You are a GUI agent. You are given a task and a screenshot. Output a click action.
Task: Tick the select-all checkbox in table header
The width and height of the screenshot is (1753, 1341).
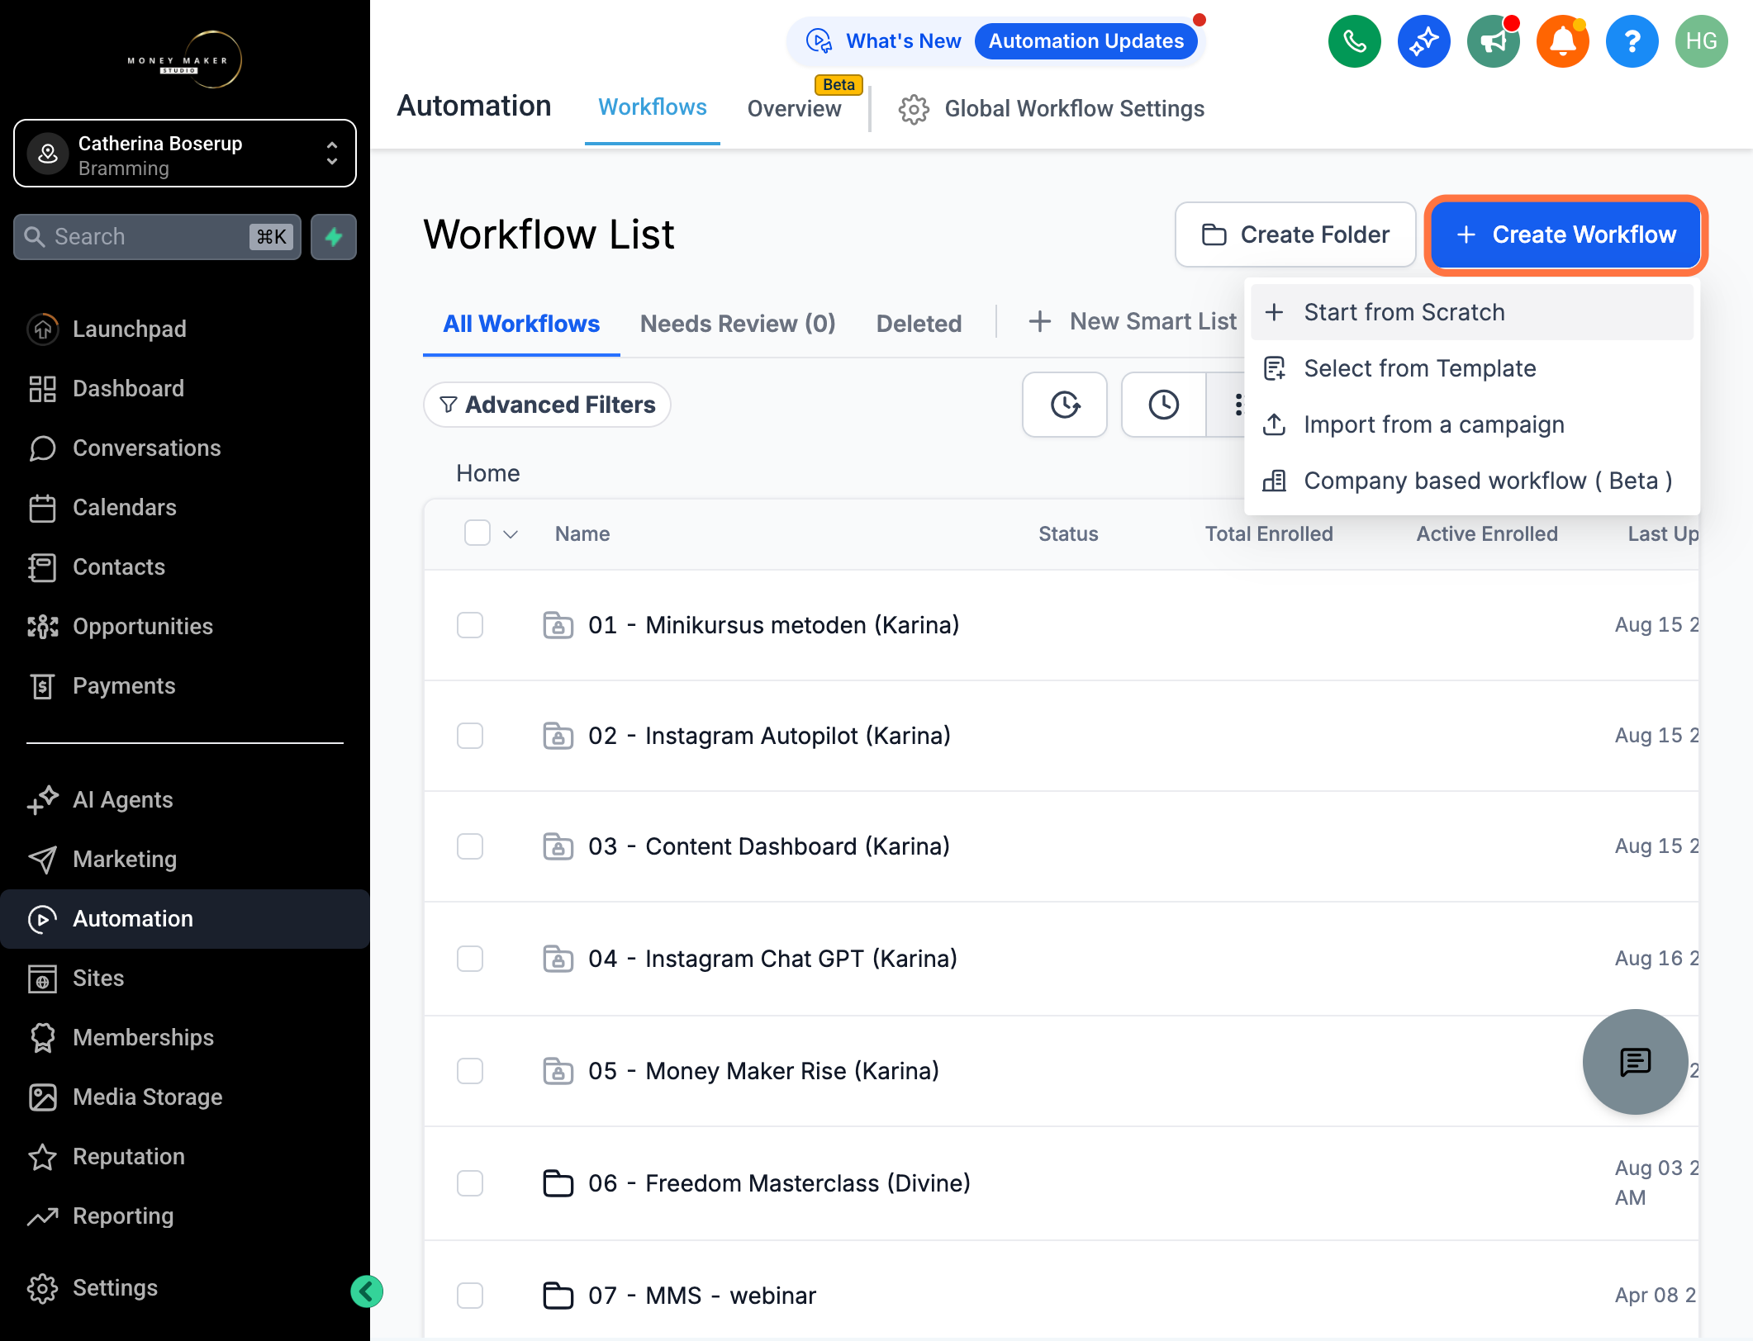pyautogui.click(x=477, y=533)
